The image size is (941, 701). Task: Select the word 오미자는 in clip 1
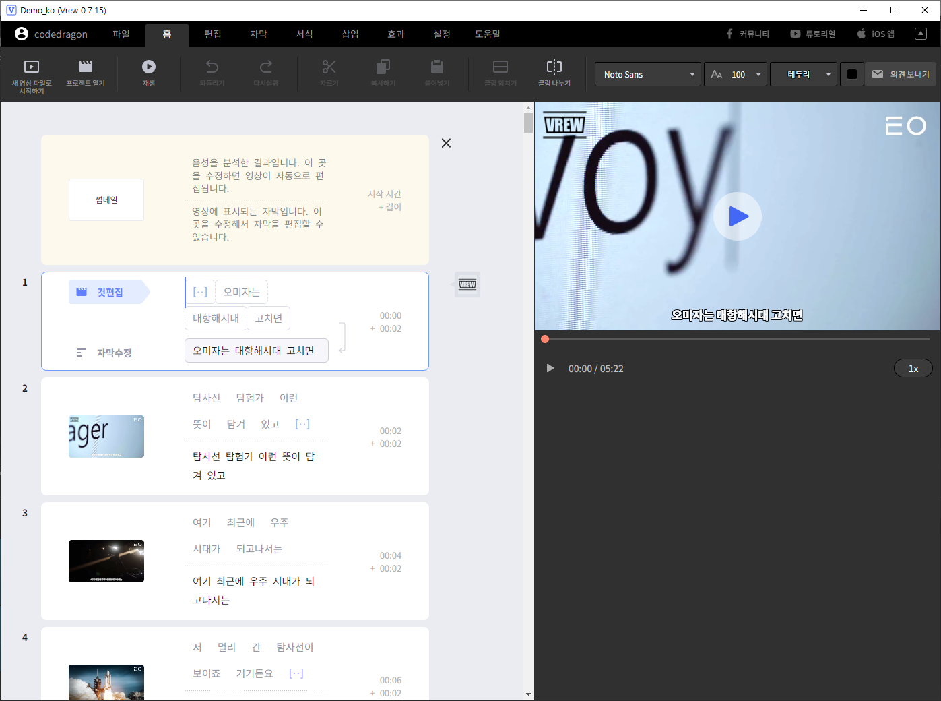pos(242,292)
